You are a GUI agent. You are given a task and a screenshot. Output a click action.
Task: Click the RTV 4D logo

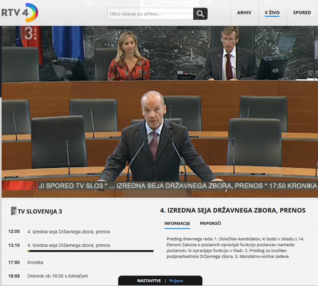(20, 13)
